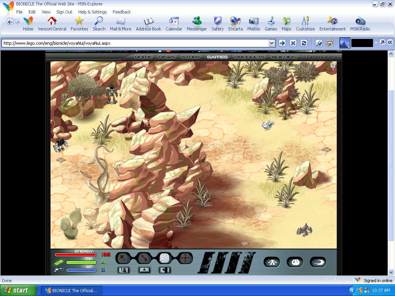
Task: Click the pop-out arrow button near profile
Action: [382, 42]
